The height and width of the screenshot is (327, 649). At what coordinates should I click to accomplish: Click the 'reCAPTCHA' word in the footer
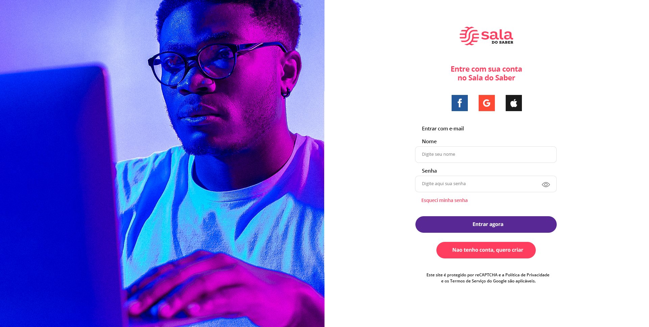(486, 275)
